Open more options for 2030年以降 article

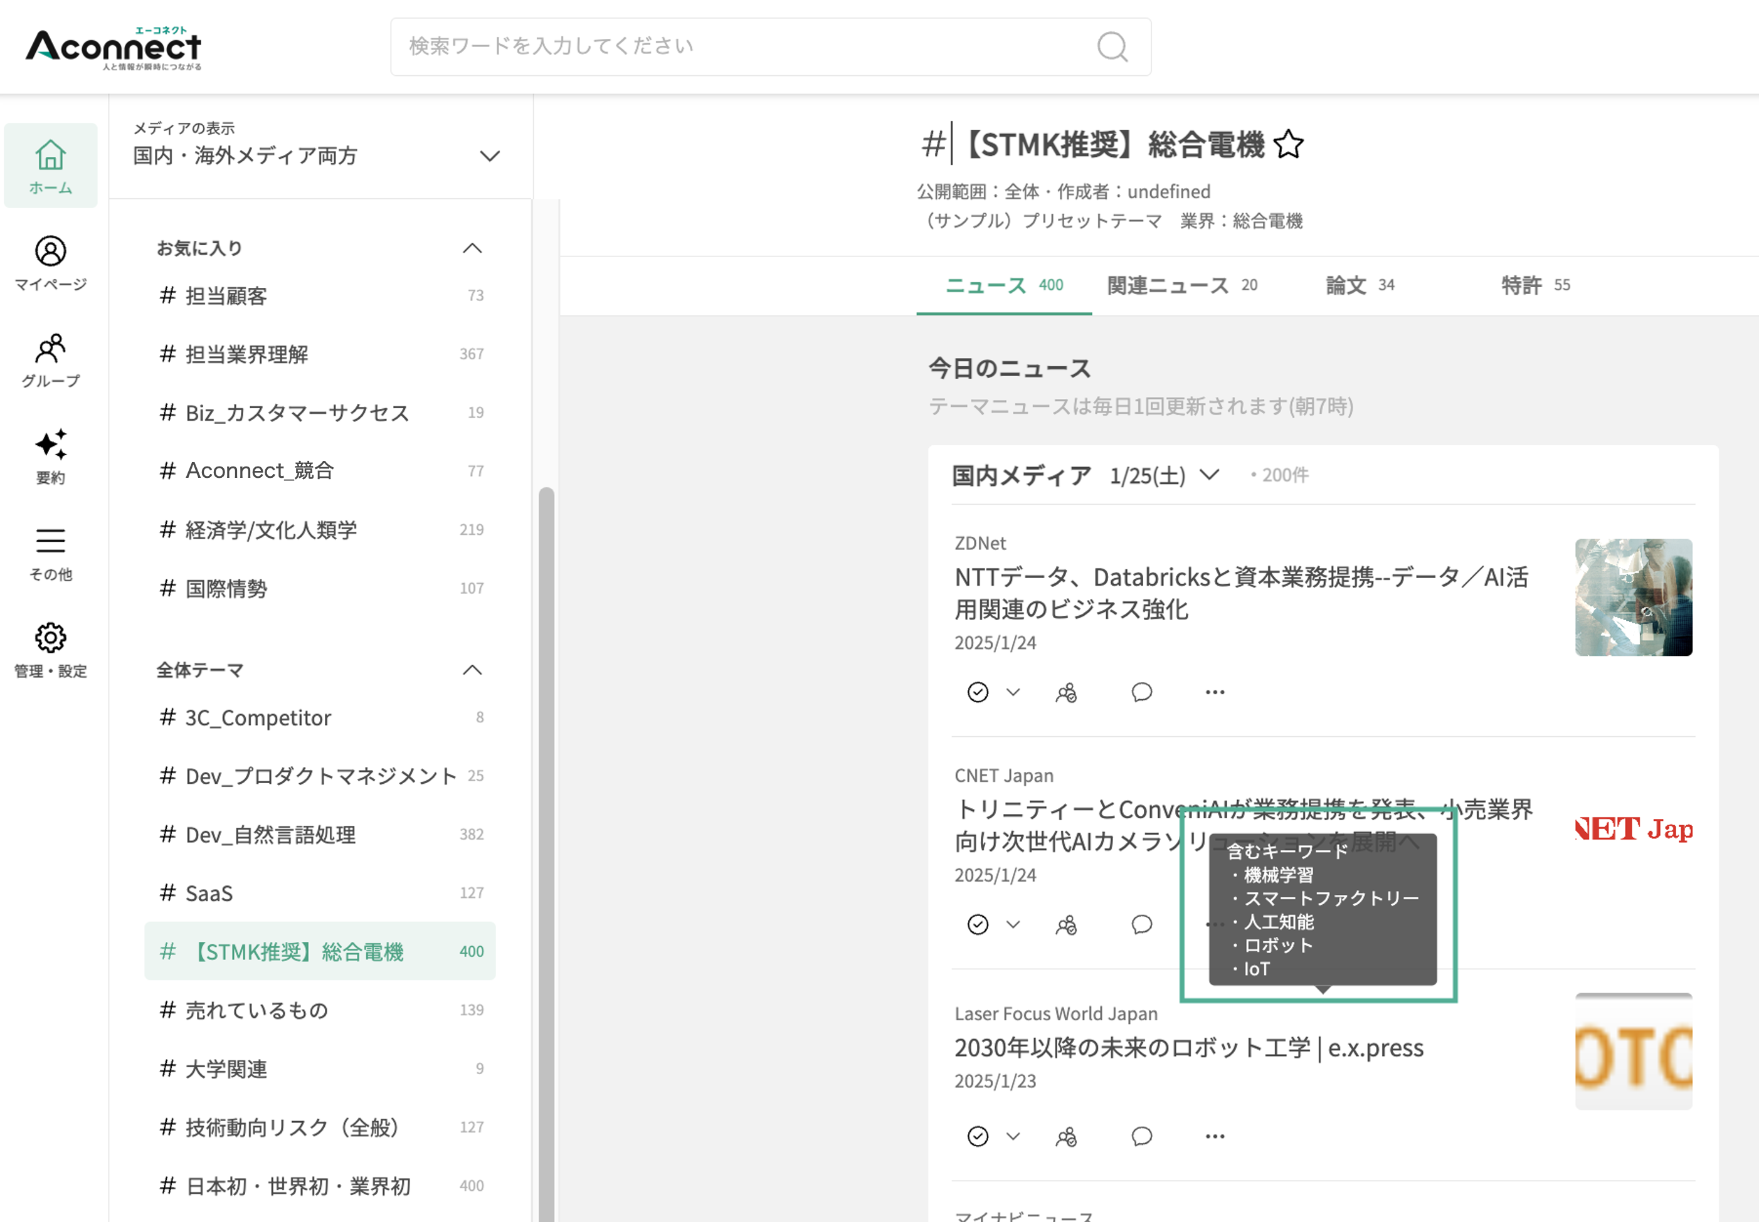[1214, 1136]
